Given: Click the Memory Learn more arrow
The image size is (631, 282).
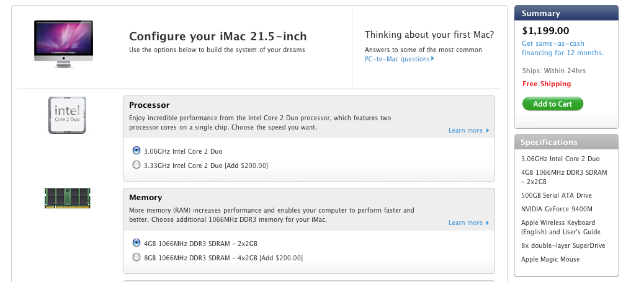Looking at the screenshot, I should tap(488, 223).
